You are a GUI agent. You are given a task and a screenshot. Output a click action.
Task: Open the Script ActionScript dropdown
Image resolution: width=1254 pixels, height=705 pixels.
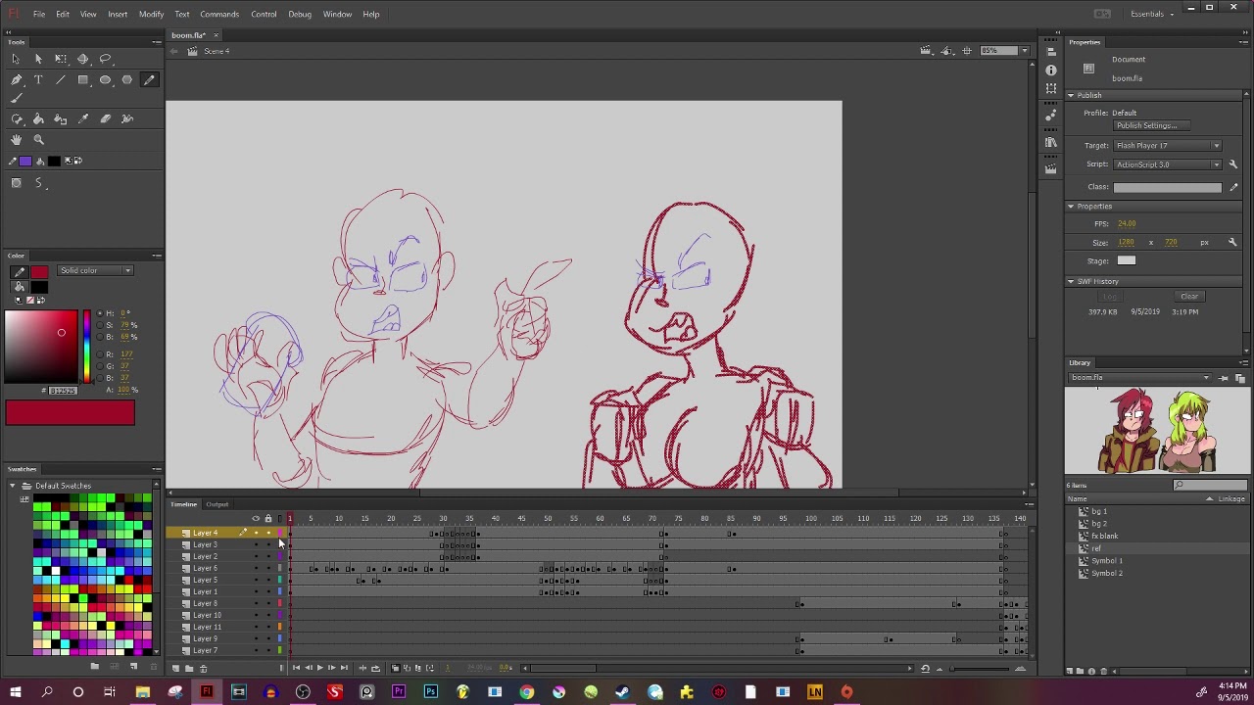tap(1168, 164)
